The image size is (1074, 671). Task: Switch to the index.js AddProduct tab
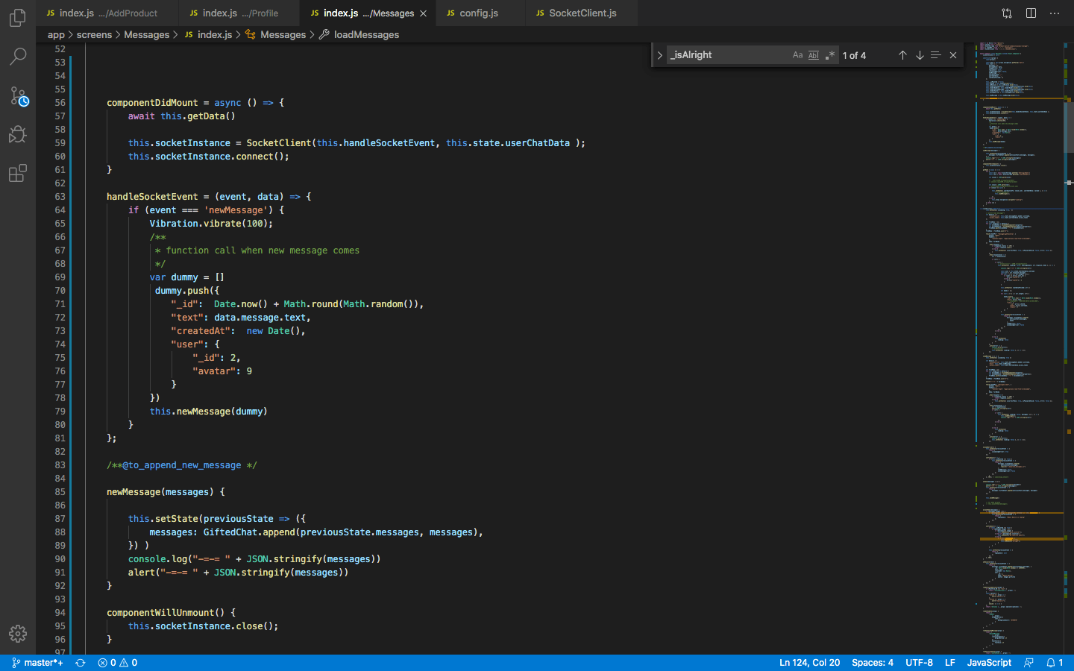107,13
